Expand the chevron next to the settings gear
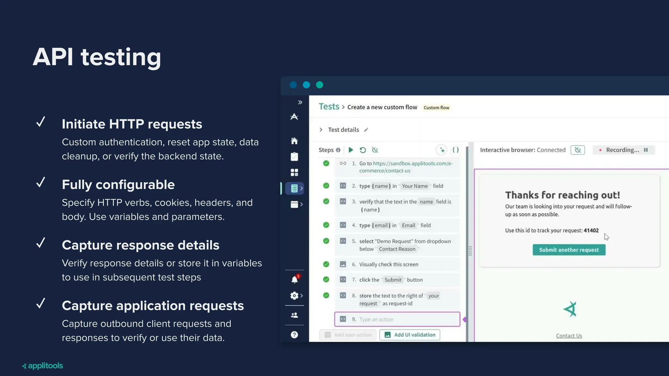Screen dimensions: 669x376 click(x=302, y=296)
